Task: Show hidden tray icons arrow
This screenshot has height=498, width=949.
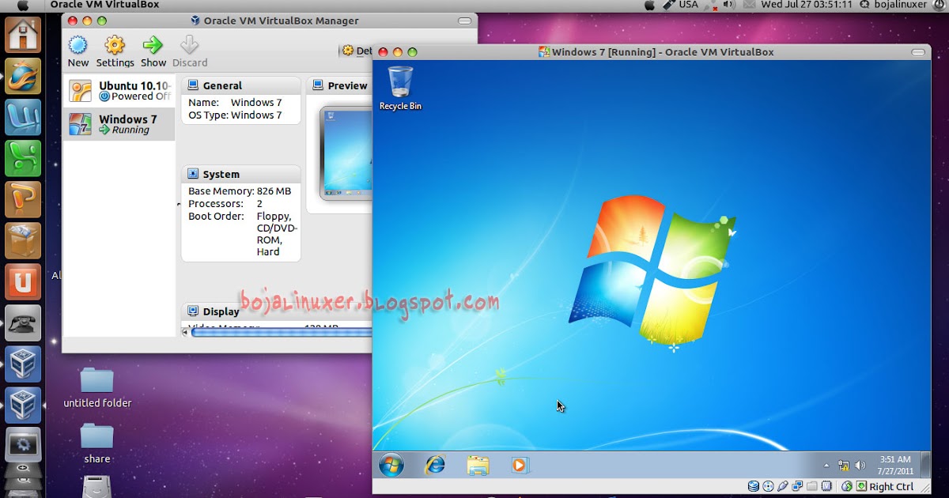Action: [826, 465]
